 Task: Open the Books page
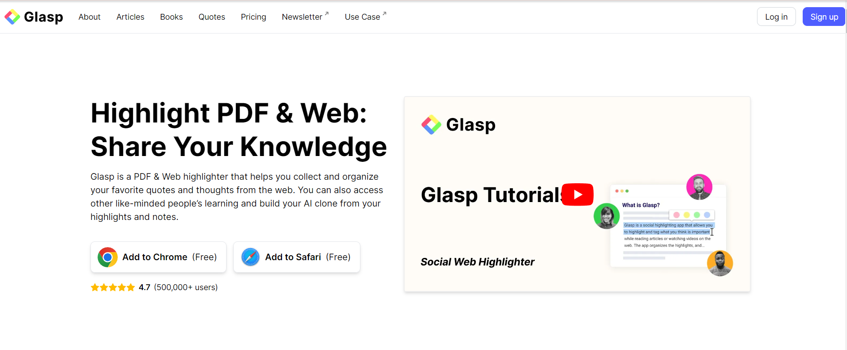pyautogui.click(x=171, y=17)
